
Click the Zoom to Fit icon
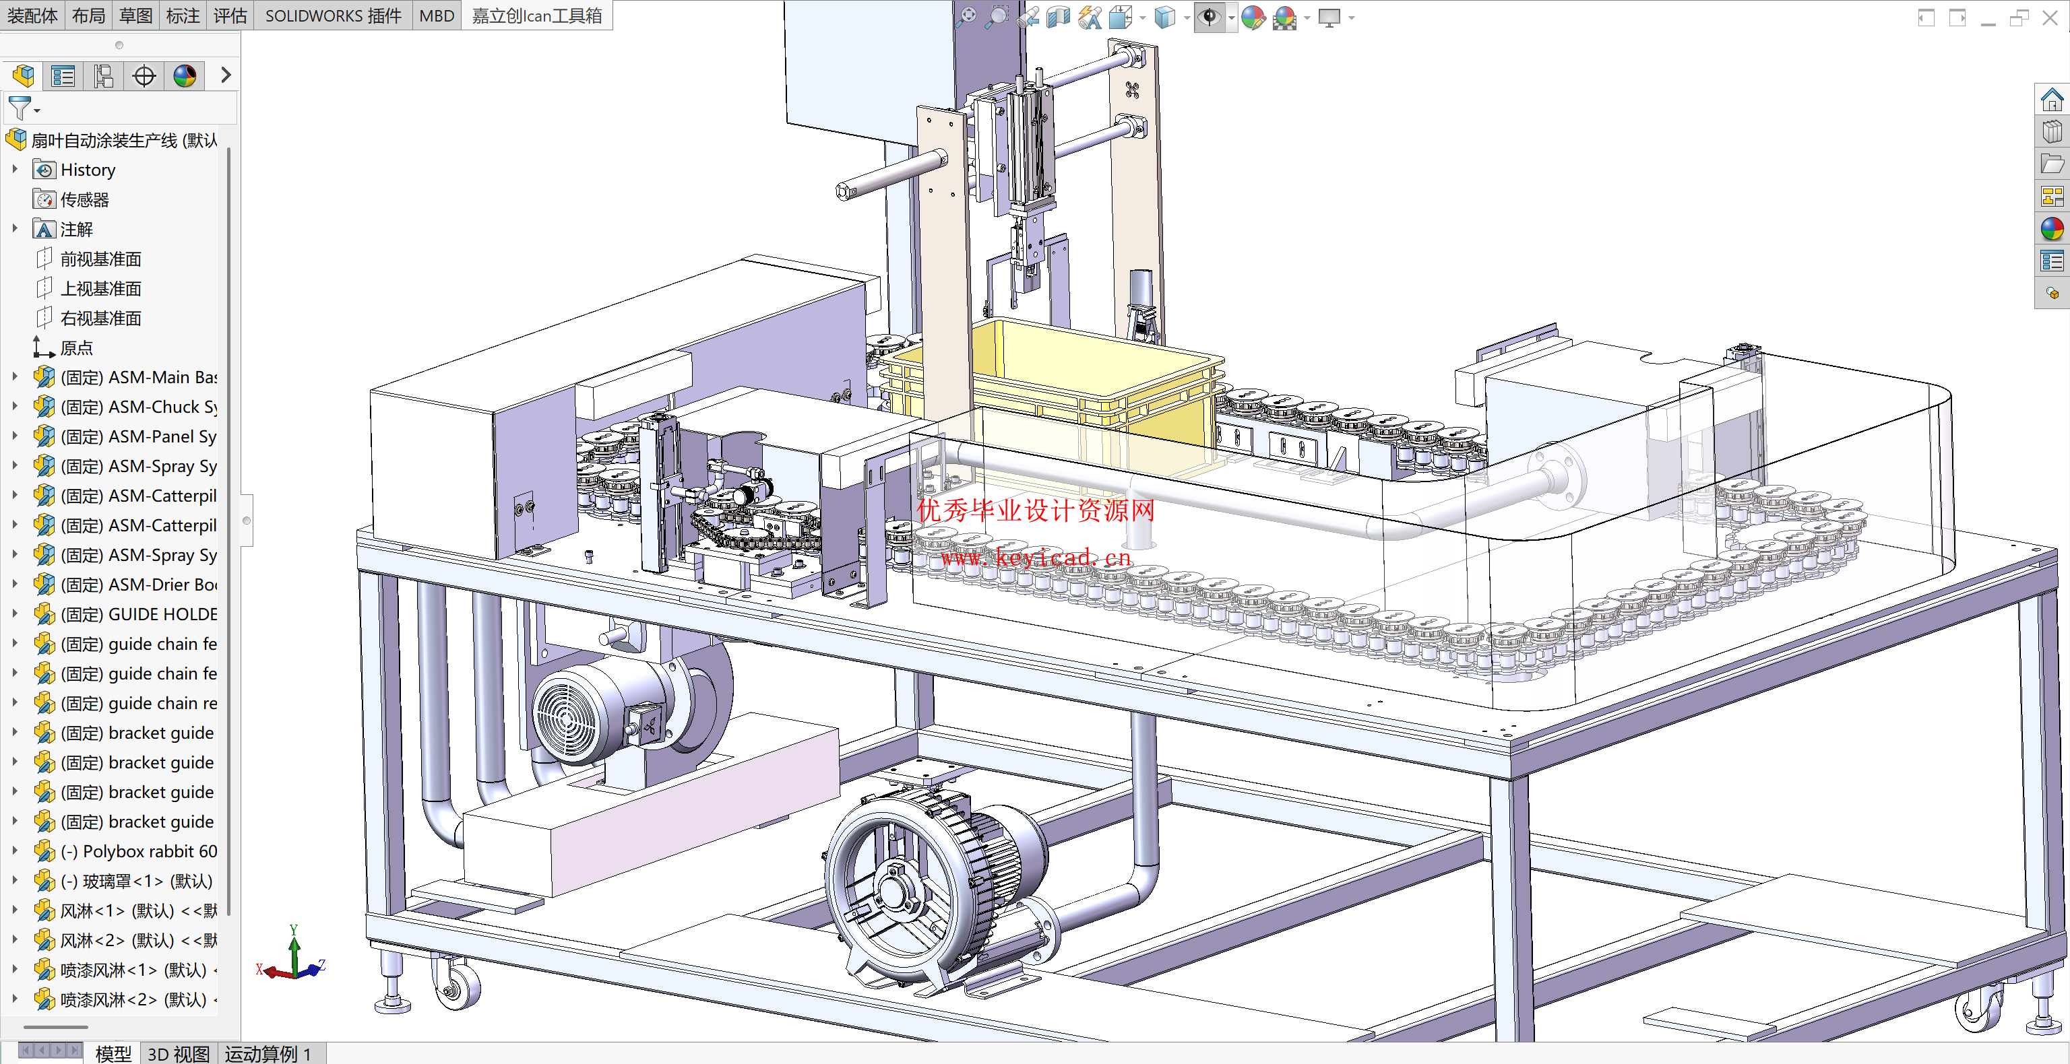point(966,17)
